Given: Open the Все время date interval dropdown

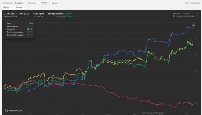Looking at the screenshot, I should point(20,3).
